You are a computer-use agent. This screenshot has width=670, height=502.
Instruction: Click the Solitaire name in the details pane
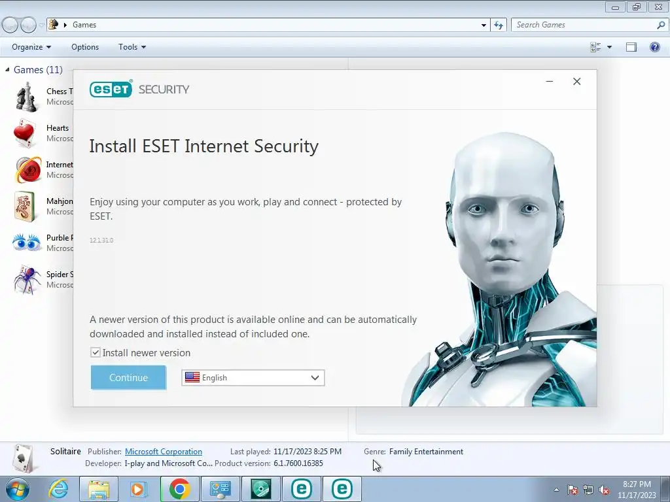pos(65,451)
